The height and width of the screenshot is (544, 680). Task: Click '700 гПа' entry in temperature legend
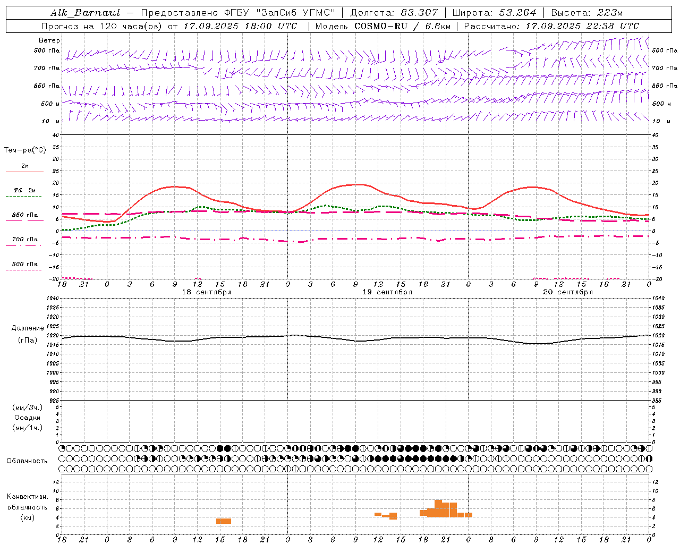pos(25,240)
